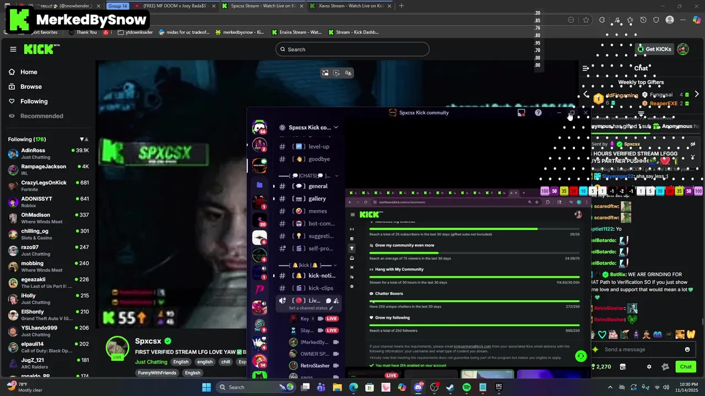
Task: Focus the Kick search box
Action: 352,50
